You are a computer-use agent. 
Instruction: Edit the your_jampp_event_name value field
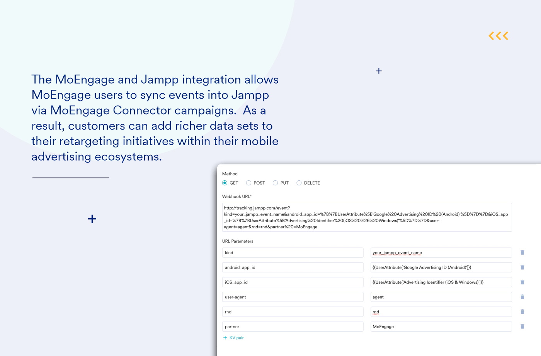click(x=441, y=253)
